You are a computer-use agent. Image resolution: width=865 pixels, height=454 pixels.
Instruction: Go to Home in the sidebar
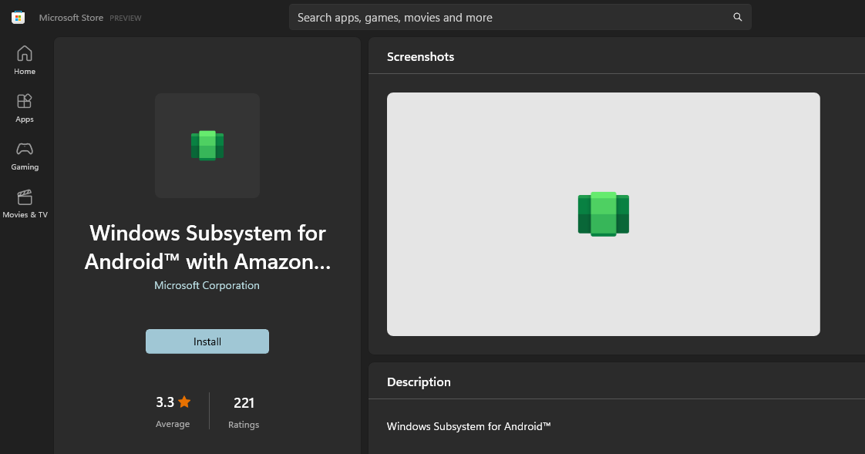(x=25, y=60)
